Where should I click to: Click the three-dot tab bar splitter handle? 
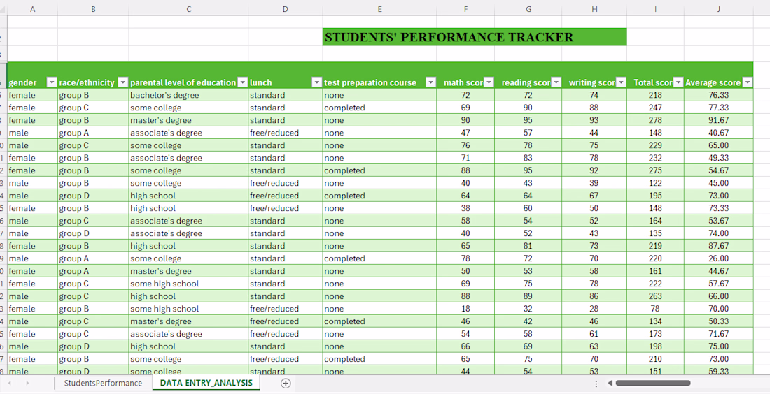pyautogui.click(x=596, y=384)
